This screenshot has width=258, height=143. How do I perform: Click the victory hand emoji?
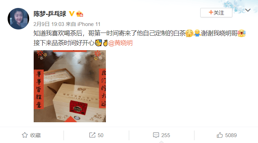(x=105, y=43)
